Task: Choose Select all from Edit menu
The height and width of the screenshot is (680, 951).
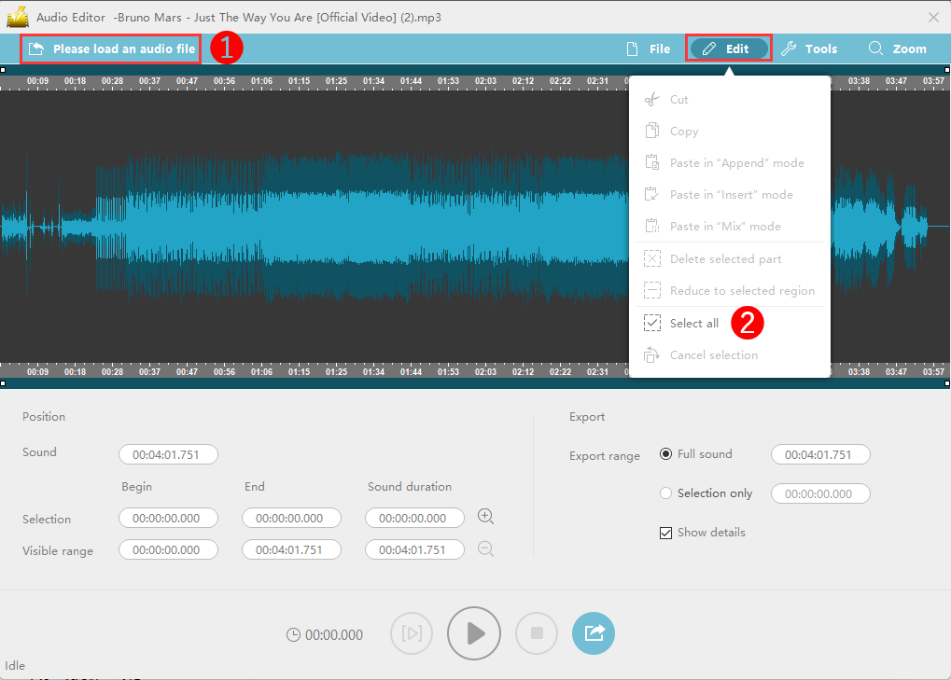Action: click(694, 324)
